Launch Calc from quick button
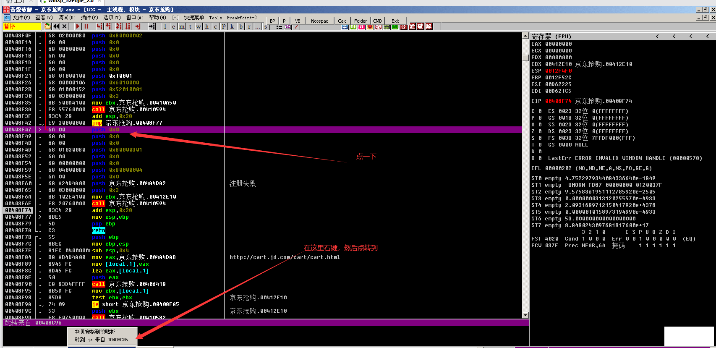 pyautogui.click(x=342, y=21)
